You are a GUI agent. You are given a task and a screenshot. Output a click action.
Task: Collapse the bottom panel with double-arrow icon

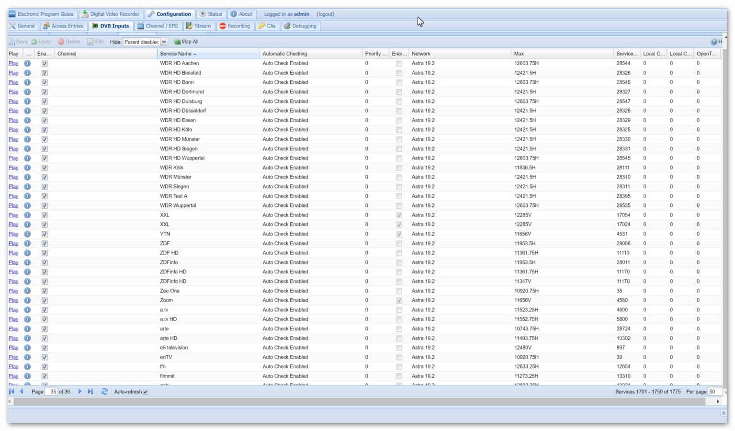(x=723, y=413)
